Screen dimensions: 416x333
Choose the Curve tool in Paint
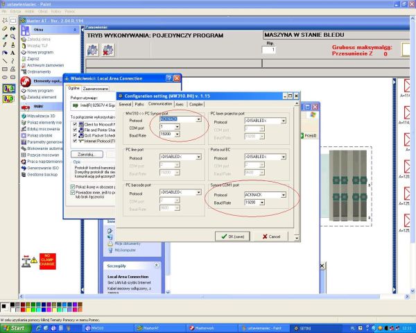point(12,61)
